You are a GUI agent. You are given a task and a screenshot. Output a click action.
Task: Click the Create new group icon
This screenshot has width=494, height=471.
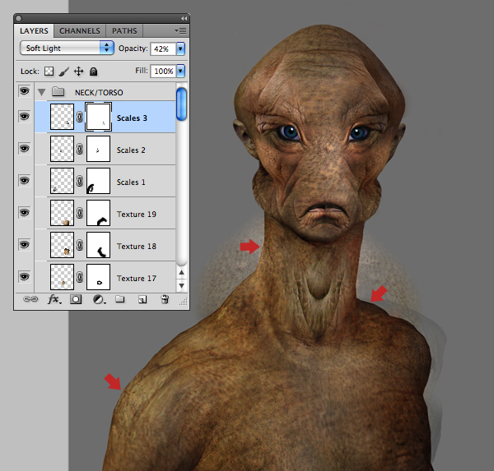[x=119, y=299]
